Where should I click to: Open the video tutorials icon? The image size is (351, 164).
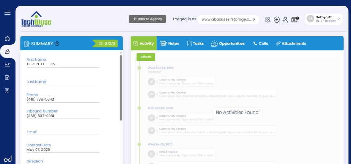tap(294, 19)
